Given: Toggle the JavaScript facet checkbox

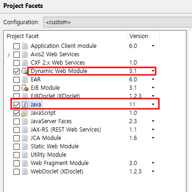Looking at the screenshot, I should (16, 113).
